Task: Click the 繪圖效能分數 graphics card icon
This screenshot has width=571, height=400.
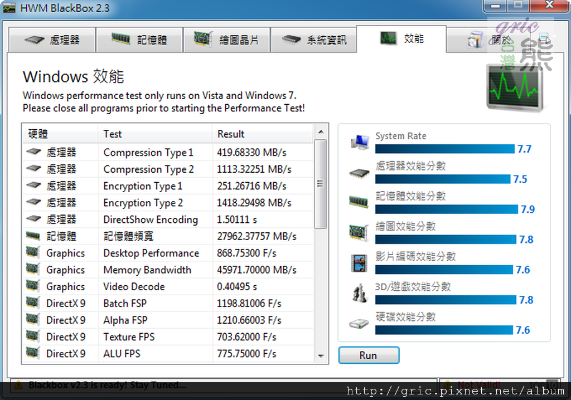Action: [x=359, y=232]
